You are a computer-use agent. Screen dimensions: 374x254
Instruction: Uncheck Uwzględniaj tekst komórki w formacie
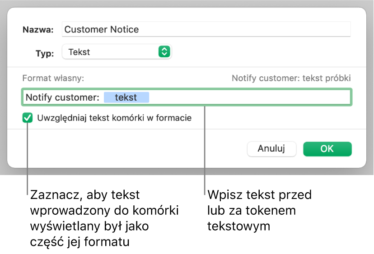[x=28, y=118]
